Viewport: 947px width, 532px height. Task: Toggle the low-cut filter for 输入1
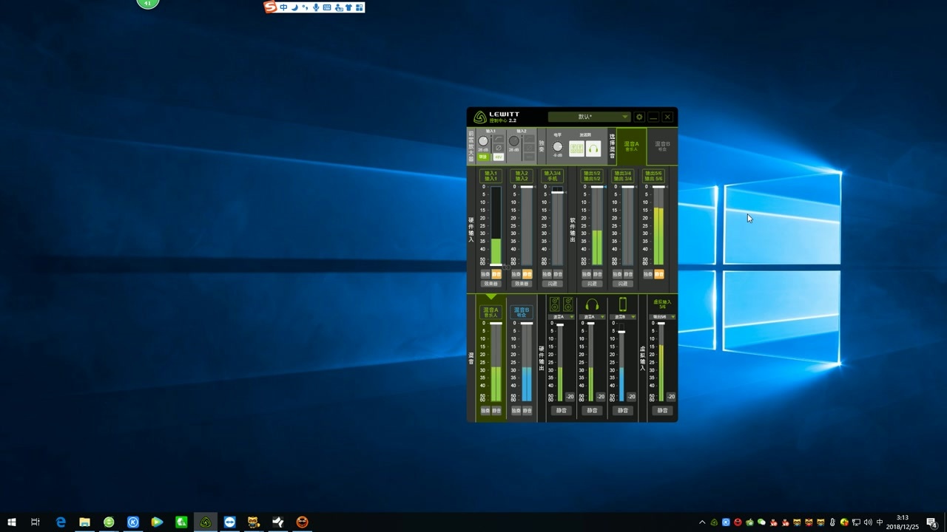(499, 138)
